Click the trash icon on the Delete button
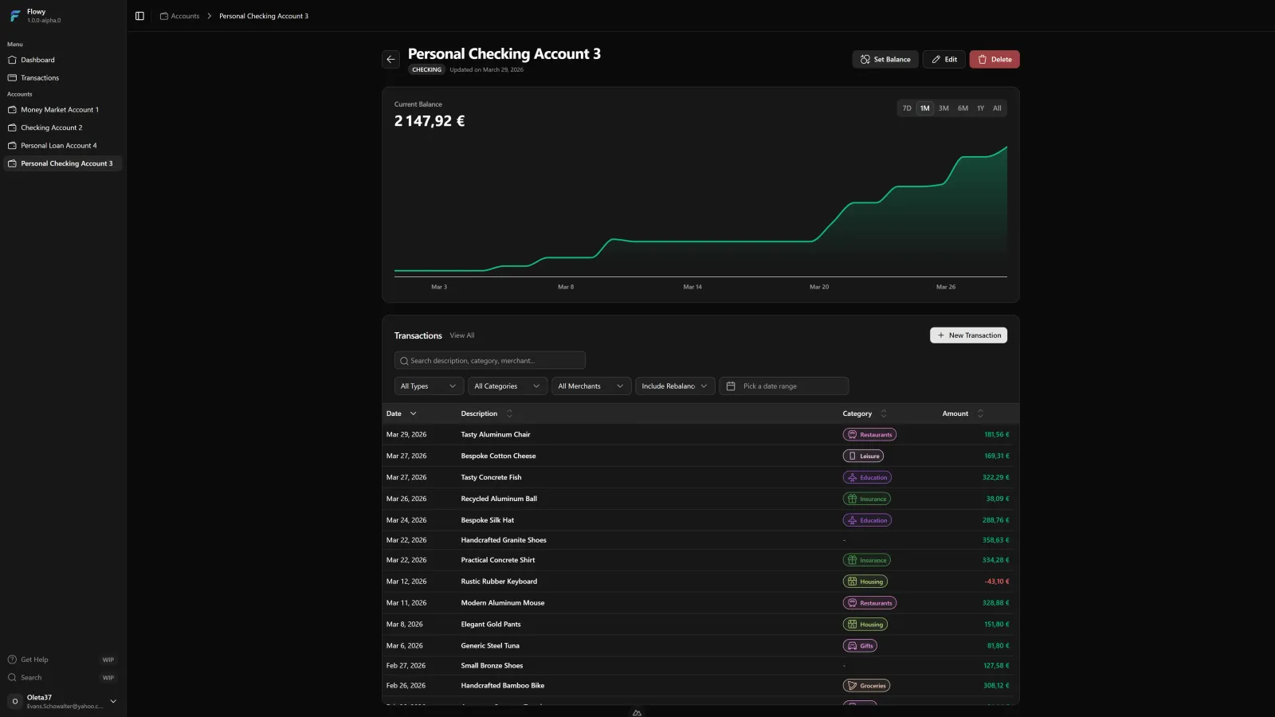Viewport: 1275px width, 717px height. click(x=981, y=59)
